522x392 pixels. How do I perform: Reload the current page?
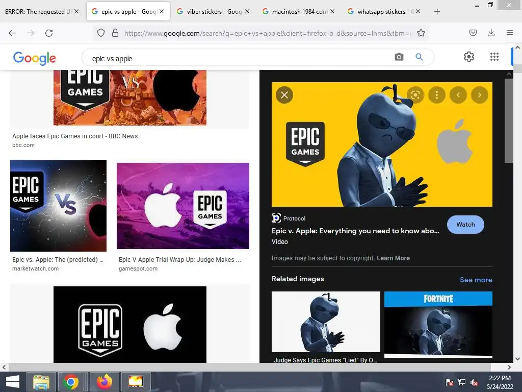49,33
